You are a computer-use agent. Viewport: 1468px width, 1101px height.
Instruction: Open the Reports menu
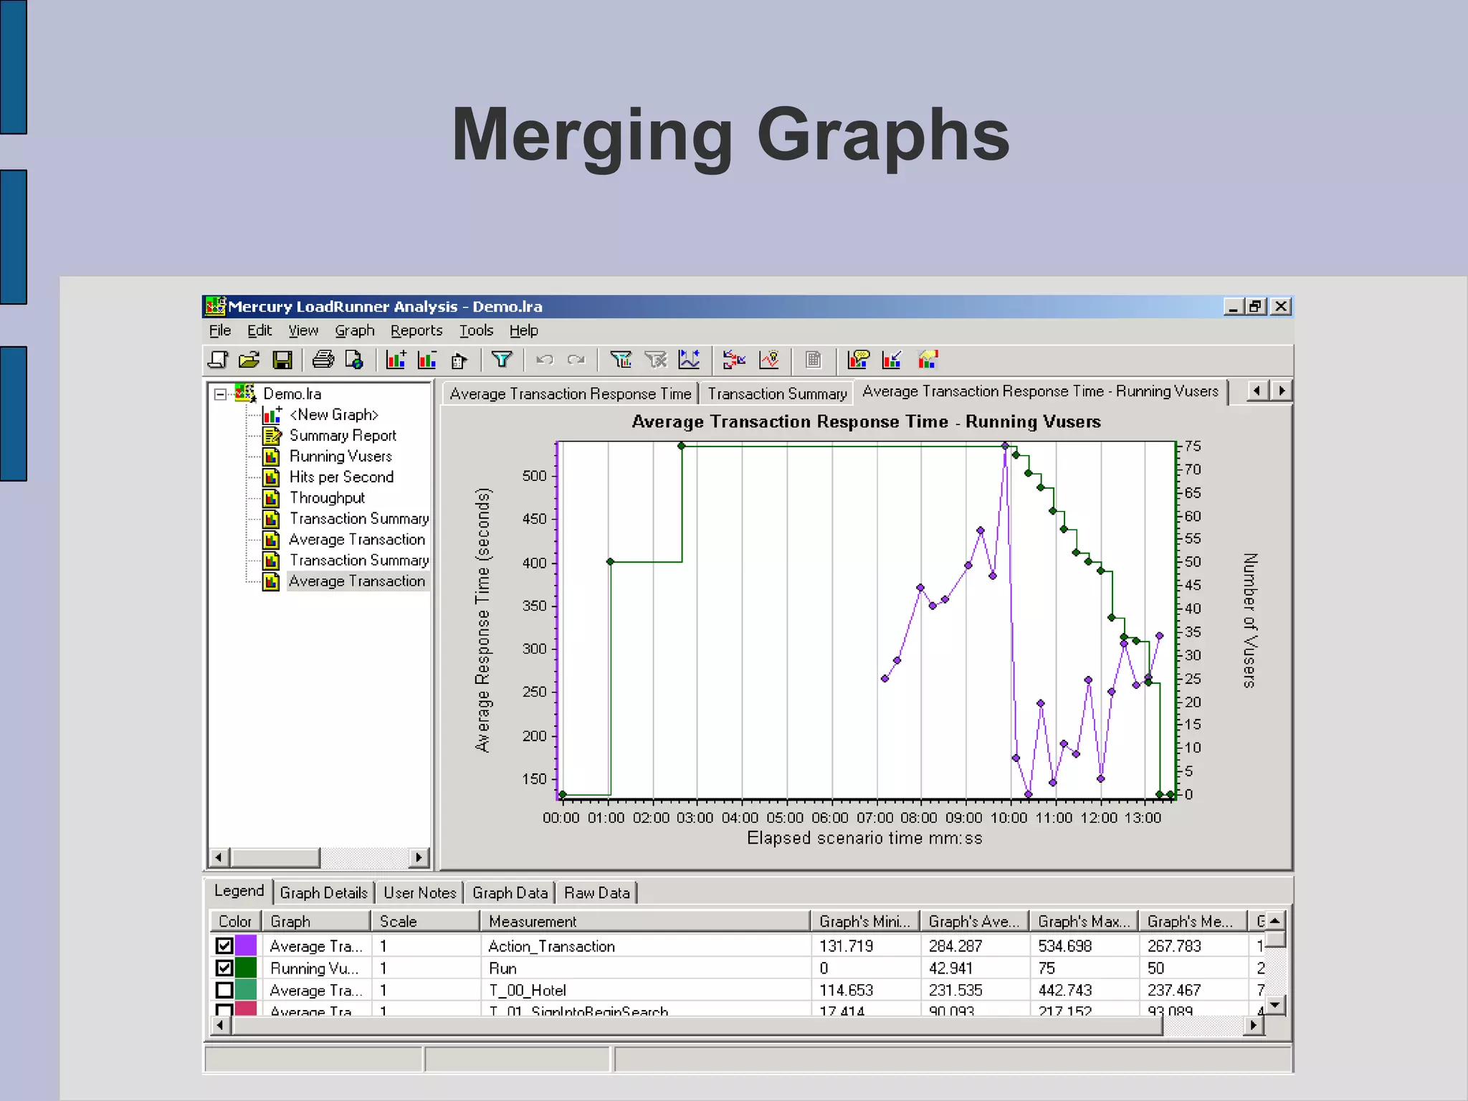[x=416, y=330]
